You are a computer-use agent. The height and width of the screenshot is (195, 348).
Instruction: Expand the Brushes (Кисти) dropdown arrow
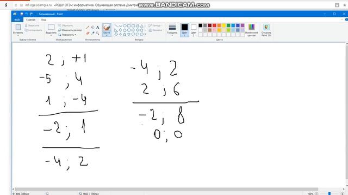107,35
